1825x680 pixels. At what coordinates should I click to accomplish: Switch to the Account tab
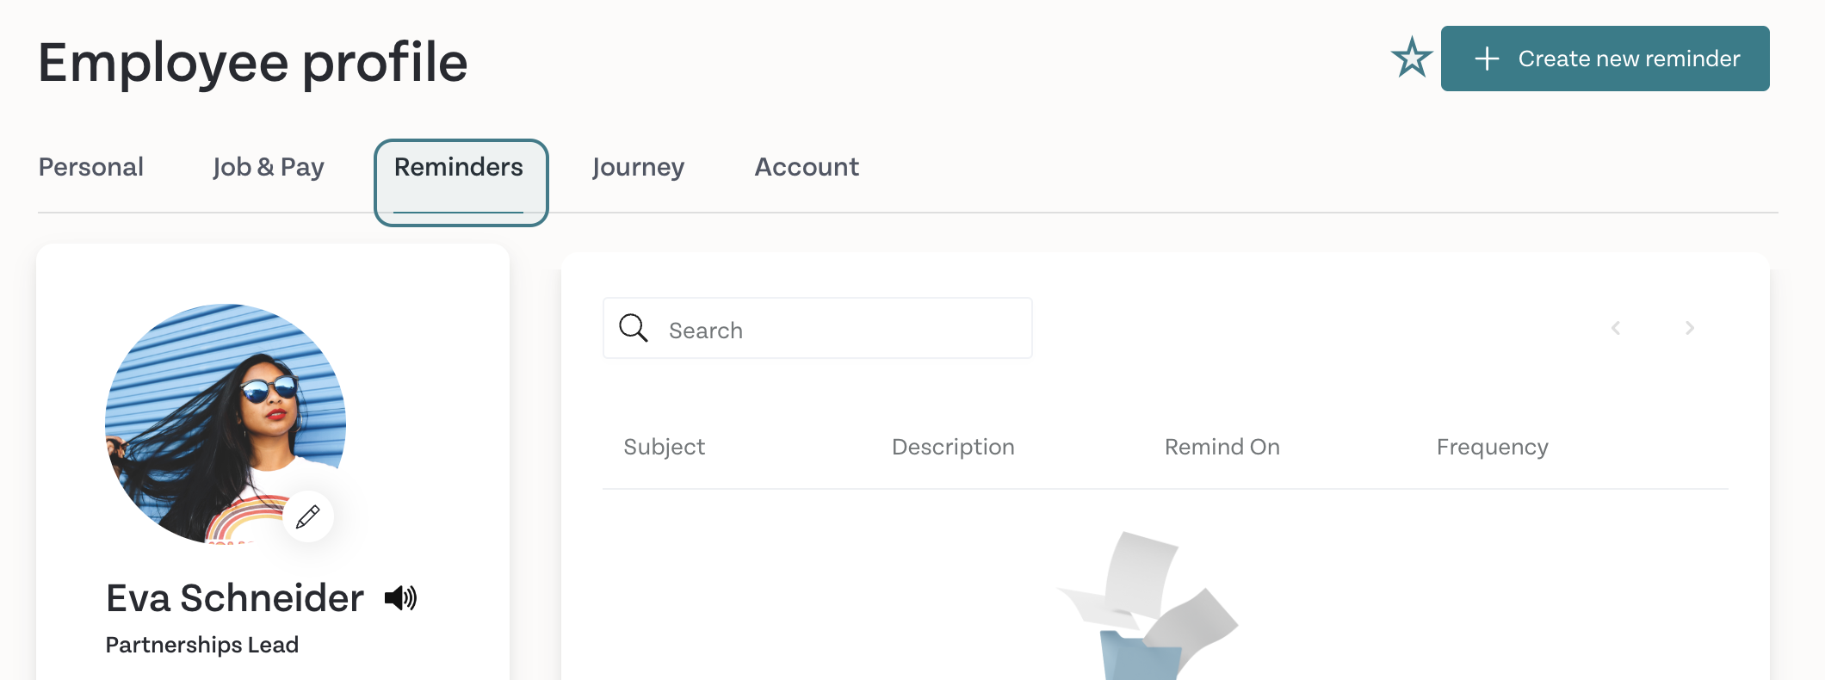[807, 167]
